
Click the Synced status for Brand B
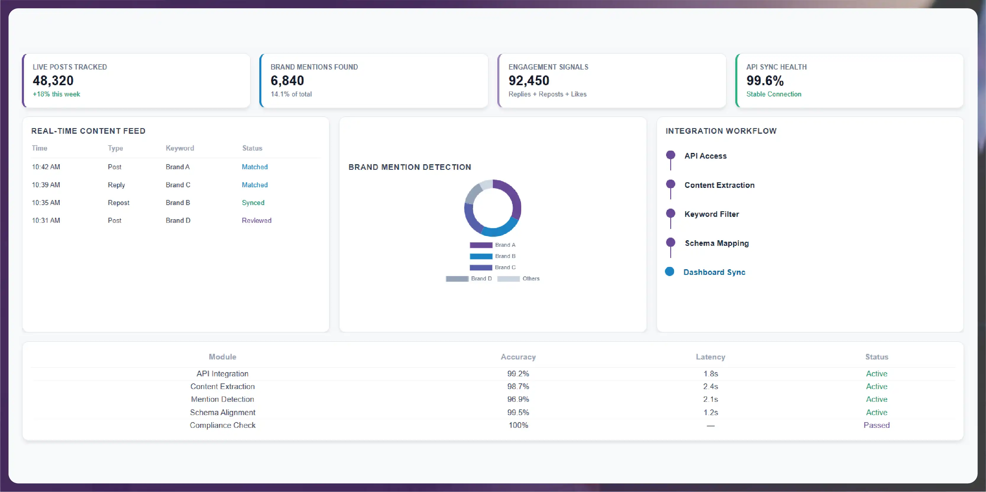253,203
